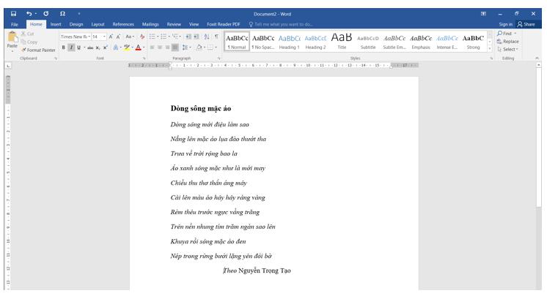Open Change Case Aa menu
This screenshot has width=547, height=296.
[x=130, y=37]
